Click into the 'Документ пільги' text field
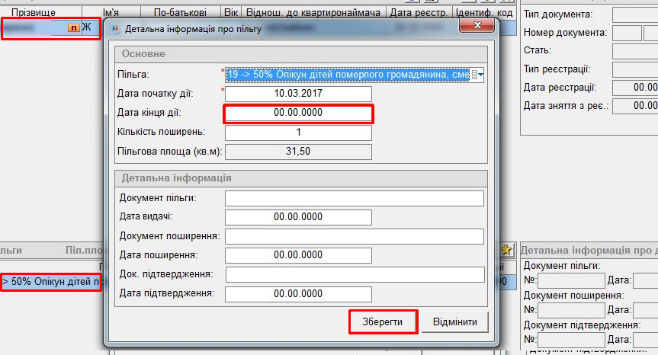 pyautogui.click(x=355, y=198)
